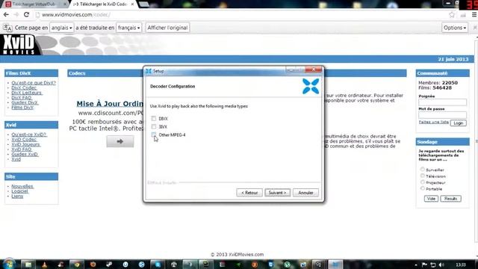This screenshot has height=269, width=478.
Task: Dismiss the translation bar with its X
Action: pos(475,28)
